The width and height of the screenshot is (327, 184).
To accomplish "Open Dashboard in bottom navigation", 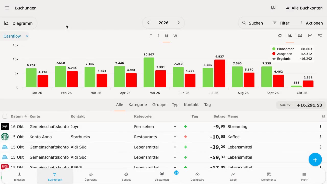I will coord(197,177).
